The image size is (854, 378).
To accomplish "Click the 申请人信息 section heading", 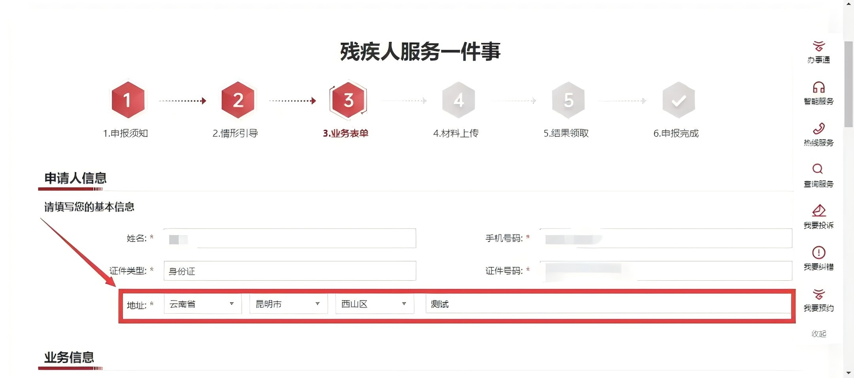I will tap(75, 178).
